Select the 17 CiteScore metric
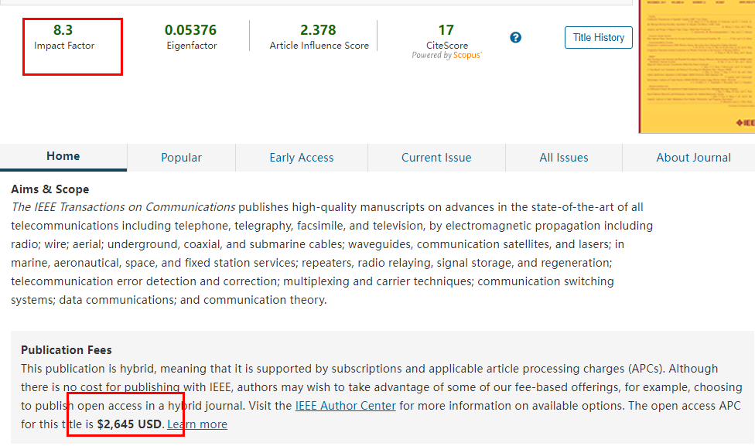The width and height of the screenshot is (755, 446). [x=446, y=36]
